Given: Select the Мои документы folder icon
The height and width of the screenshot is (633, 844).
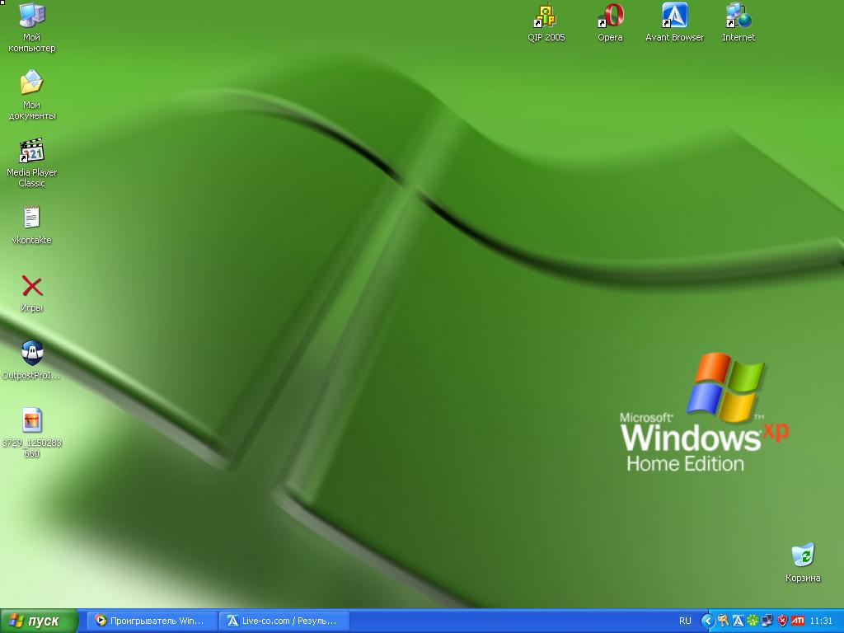Looking at the screenshot, I should click(31, 83).
